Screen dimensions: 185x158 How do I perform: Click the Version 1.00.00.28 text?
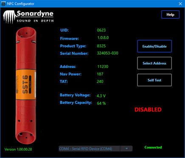click(x=18, y=150)
